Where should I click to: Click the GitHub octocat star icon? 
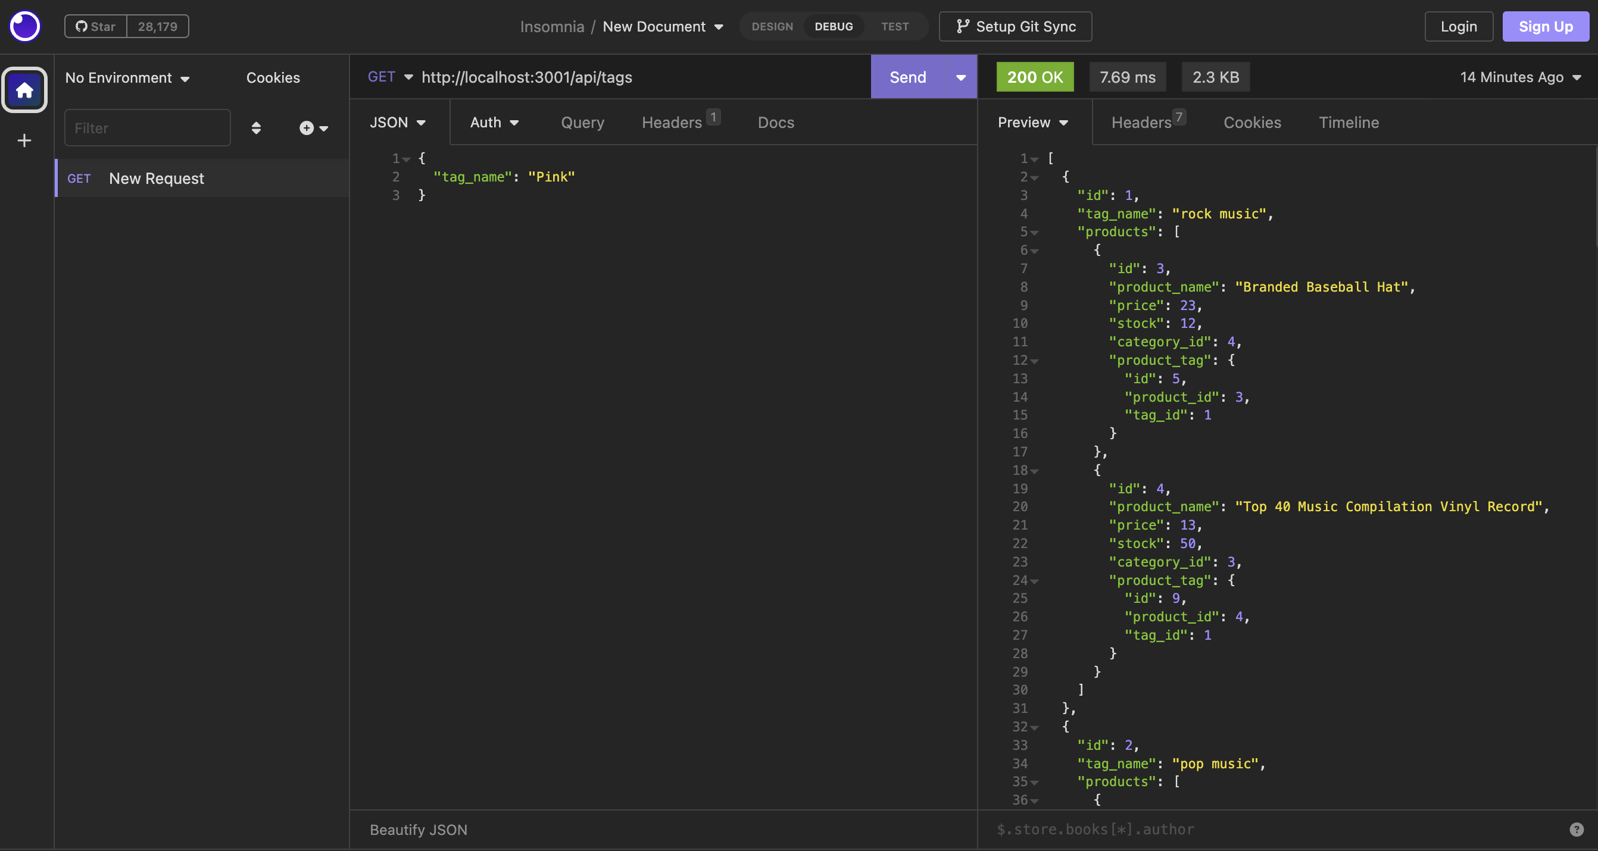pyautogui.click(x=80, y=26)
